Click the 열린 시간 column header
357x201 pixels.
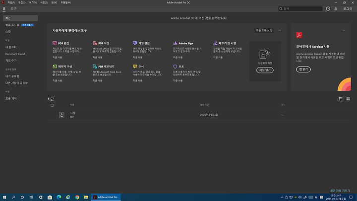pos(204,105)
